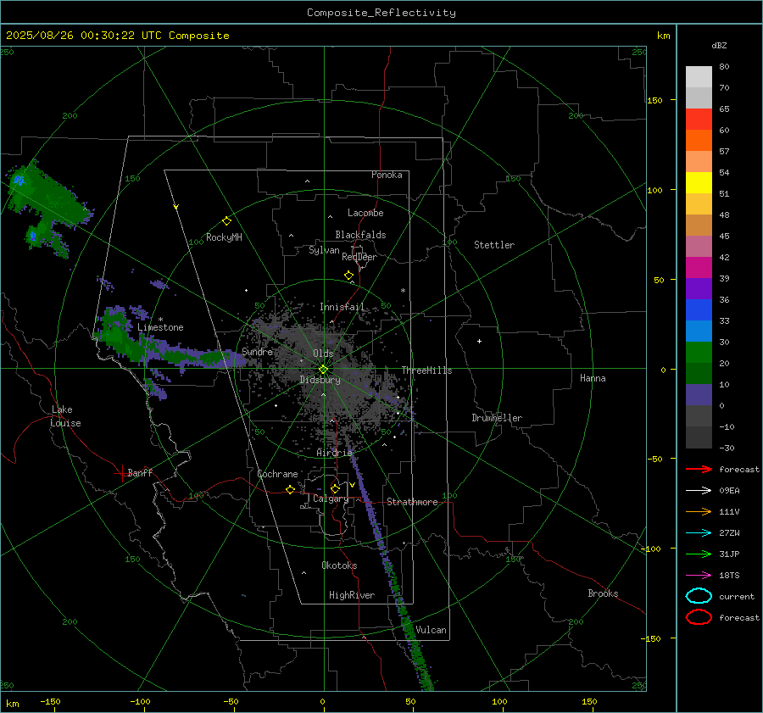Click the Airdrie label
The image size is (763, 713).
334,453
